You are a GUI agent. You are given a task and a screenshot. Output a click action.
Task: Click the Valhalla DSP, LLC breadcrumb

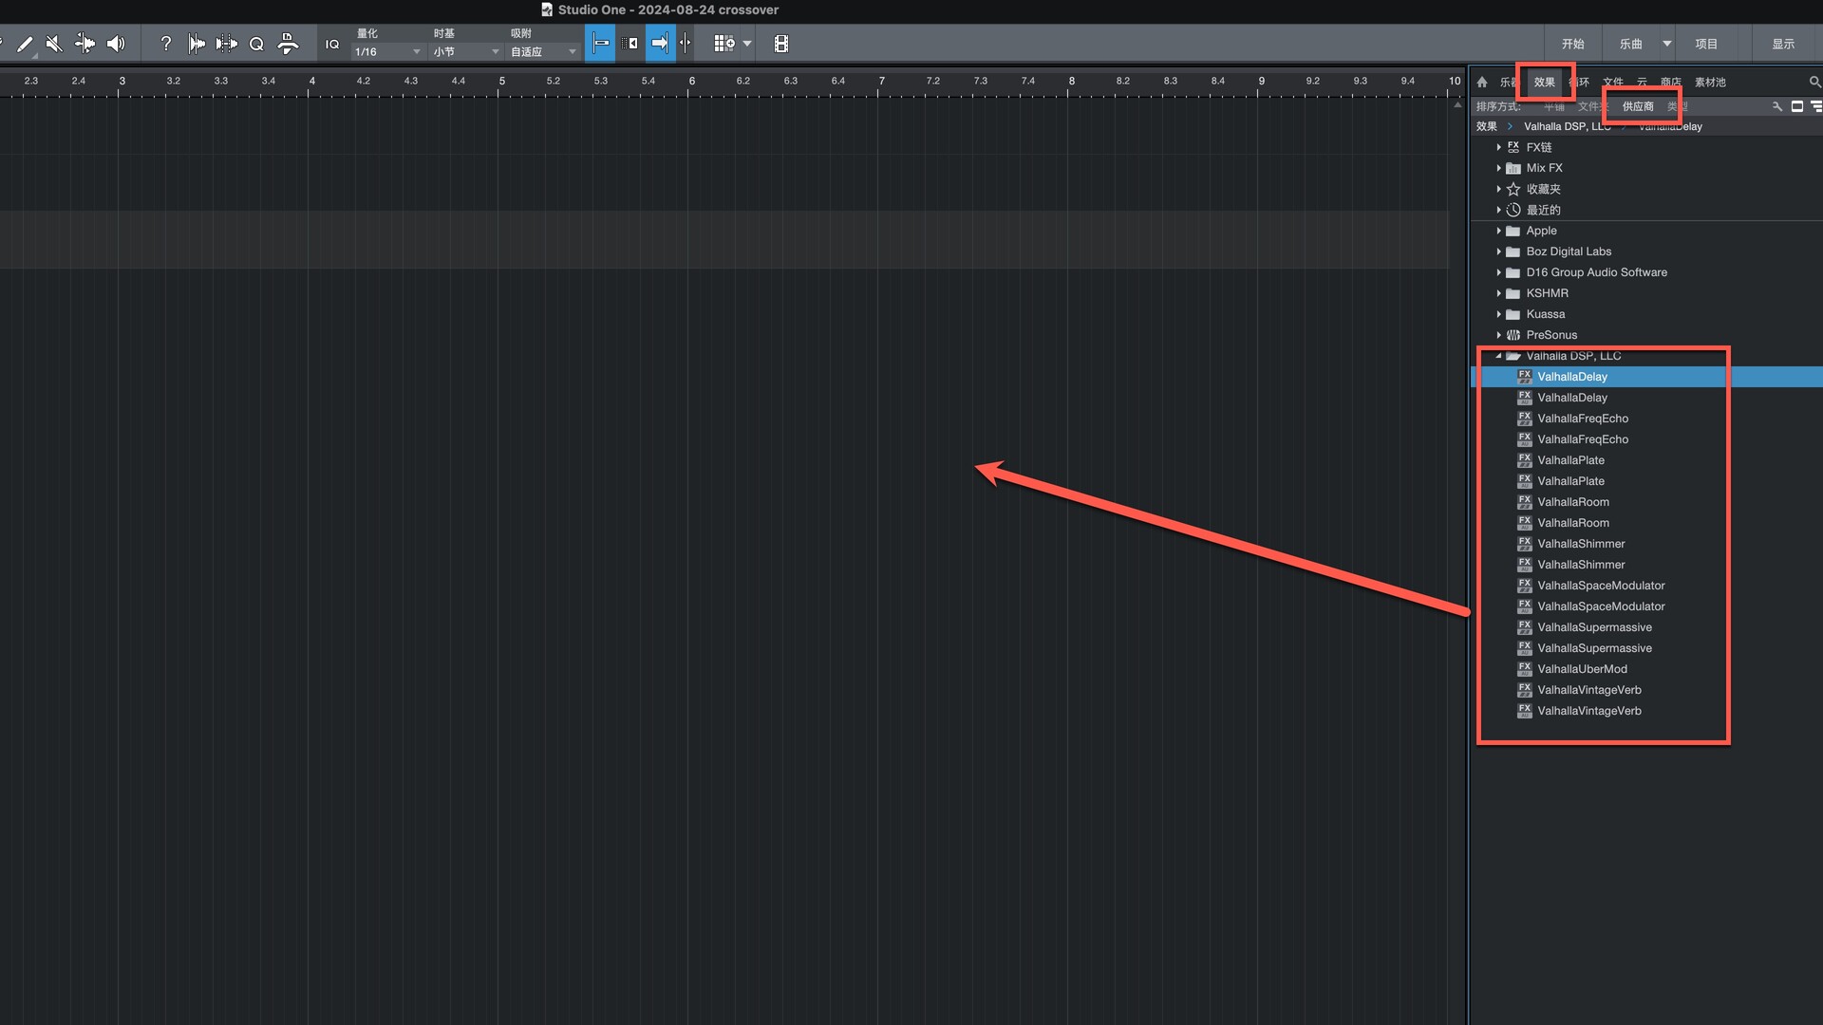pos(1568,126)
